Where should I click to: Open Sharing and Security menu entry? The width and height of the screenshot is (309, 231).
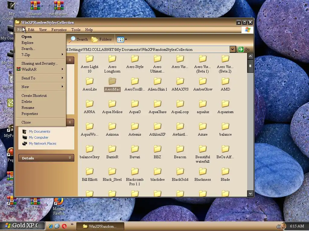pos(41,63)
